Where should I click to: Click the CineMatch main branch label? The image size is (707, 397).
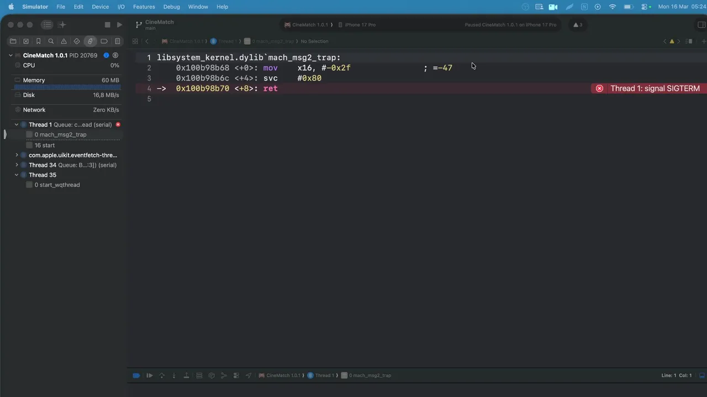[x=155, y=25]
